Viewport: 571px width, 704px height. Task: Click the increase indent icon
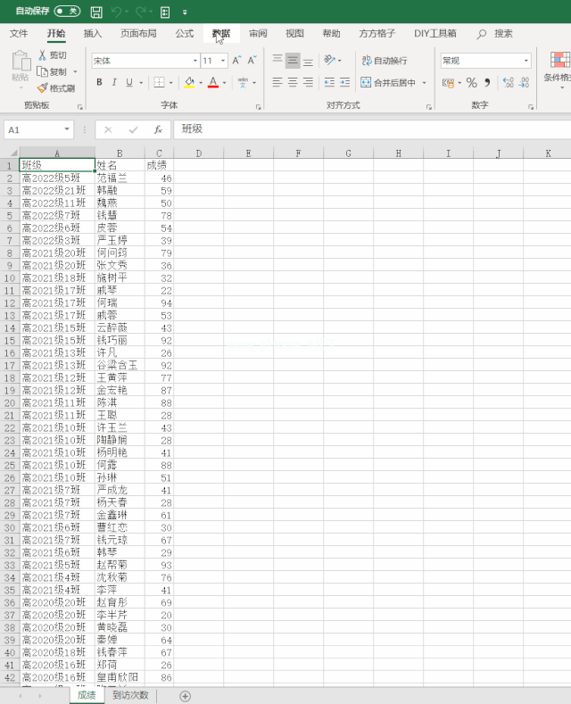[x=344, y=82]
